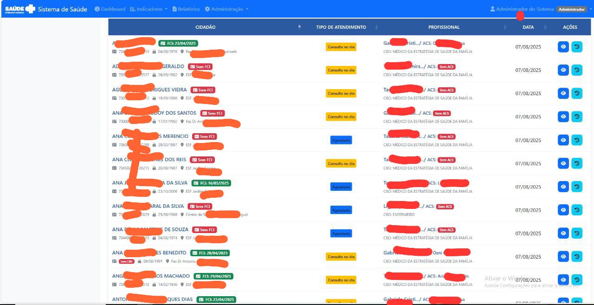Open history icon for the FCI 16/05/2025 row
594x305 pixels.
pos(577,187)
